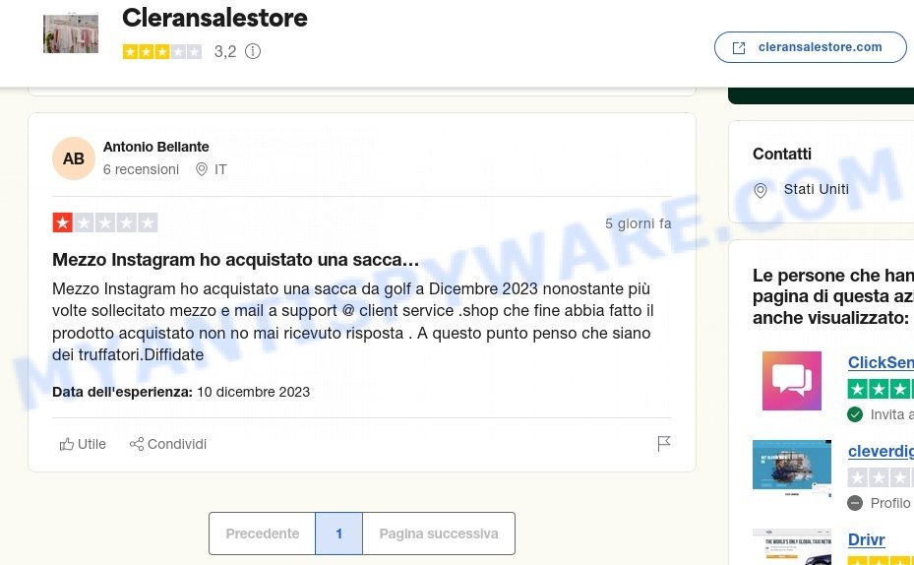Mark the review as Utile
Screen dimensions: 914x565
coord(83,444)
